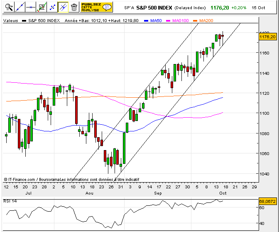Click the S&P 500 INDEX title
The image size is (279, 232).
tap(154, 8)
